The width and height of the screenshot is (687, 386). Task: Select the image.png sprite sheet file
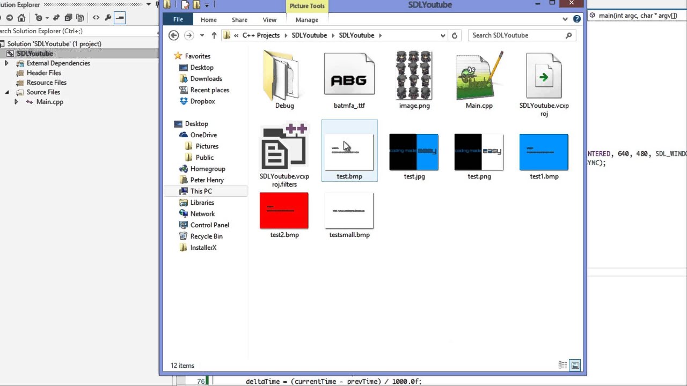(414, 80)
